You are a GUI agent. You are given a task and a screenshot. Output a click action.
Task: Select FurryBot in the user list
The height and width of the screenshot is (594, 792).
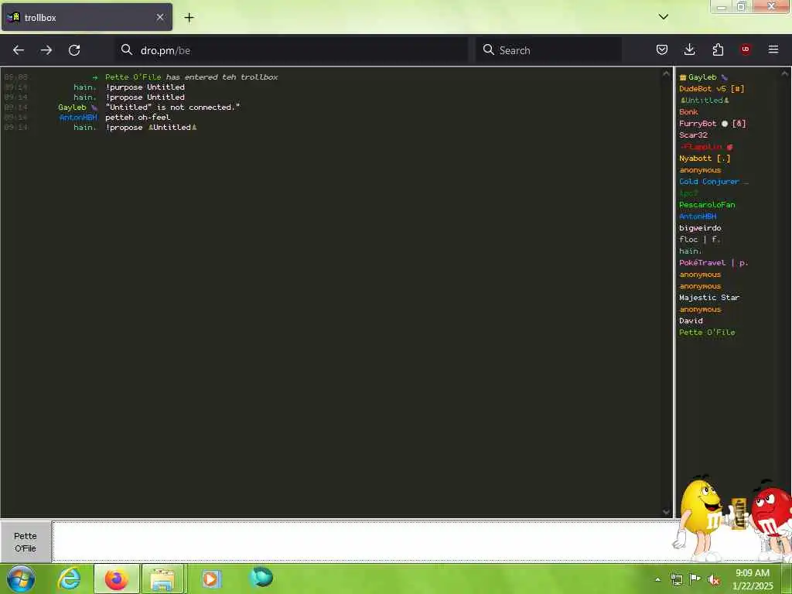click(712, 124)
